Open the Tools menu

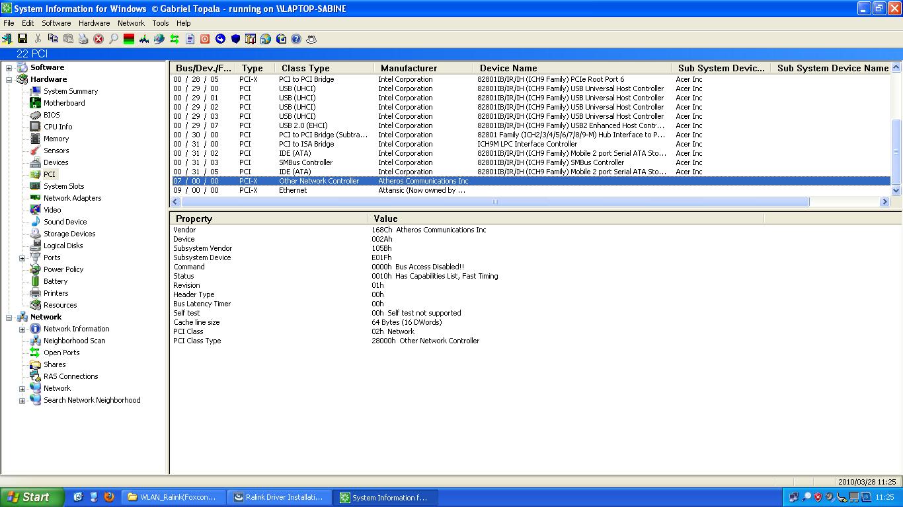(161, 23)
